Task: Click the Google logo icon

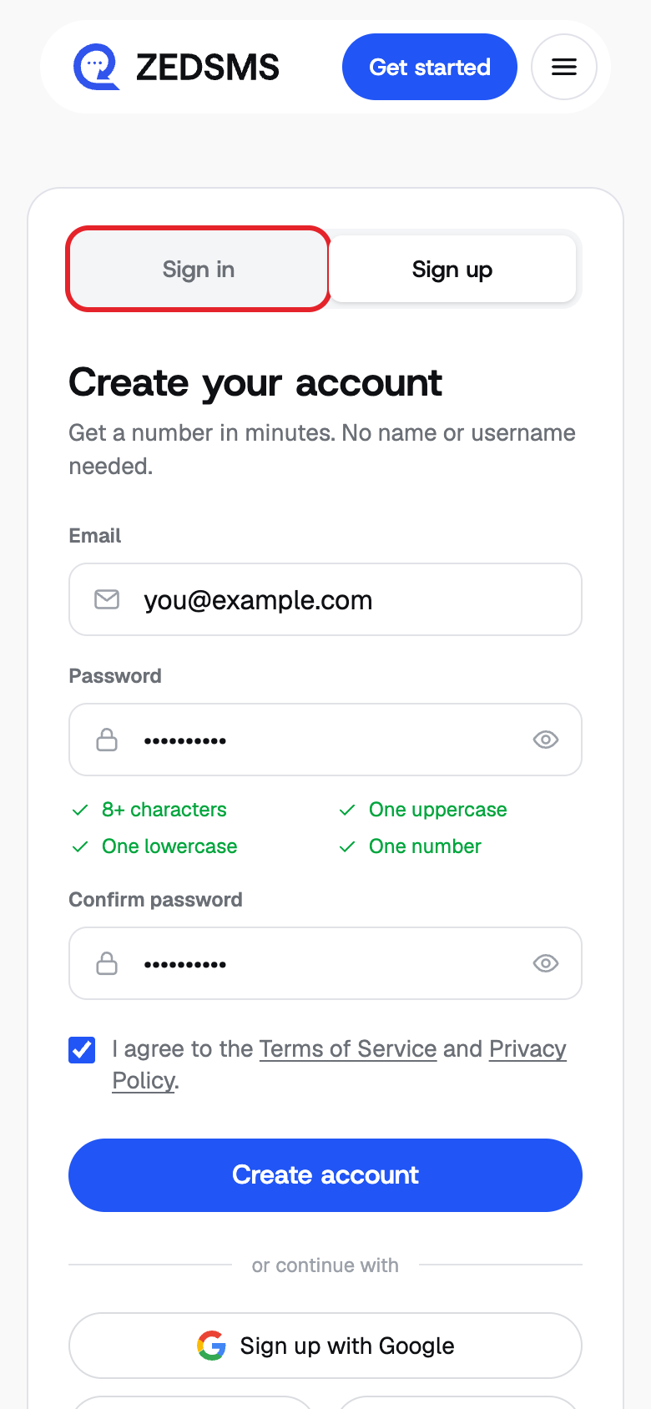Action: 212,1346
